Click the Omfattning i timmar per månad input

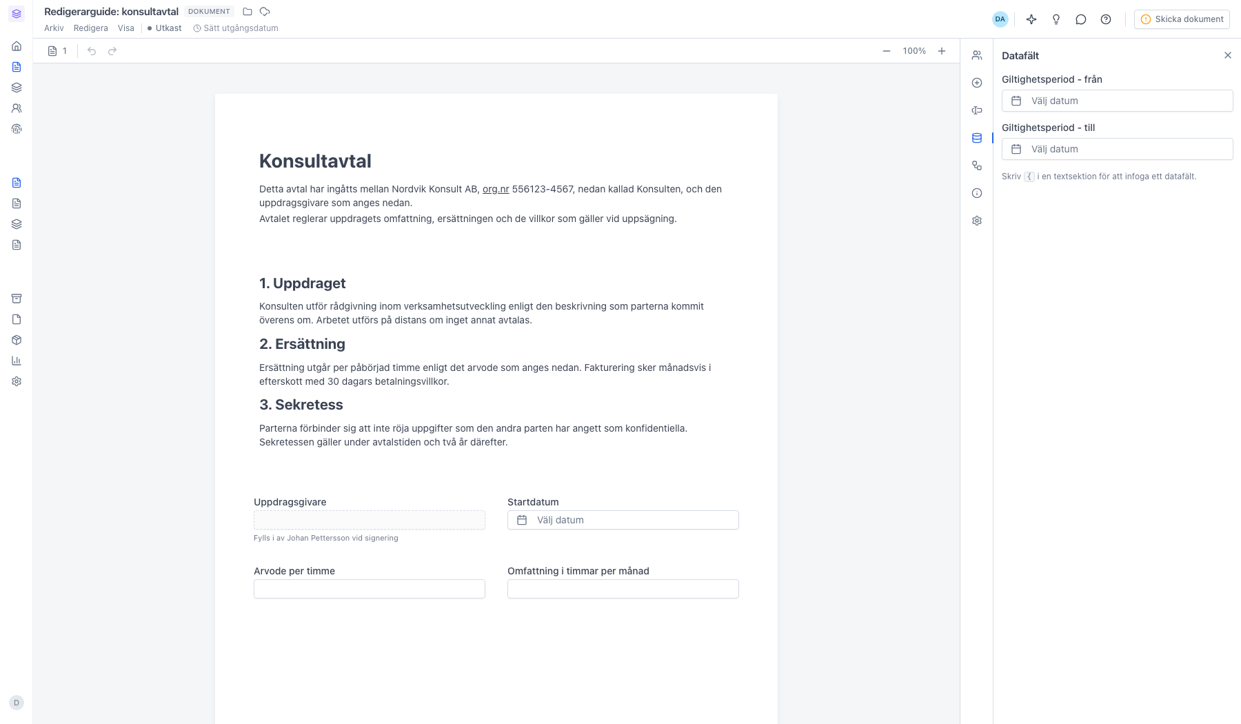pyautogui.click(x=623, y=589)
